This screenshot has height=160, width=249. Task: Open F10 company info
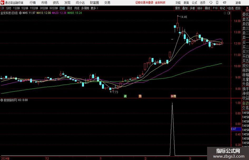tap(215, 8)
